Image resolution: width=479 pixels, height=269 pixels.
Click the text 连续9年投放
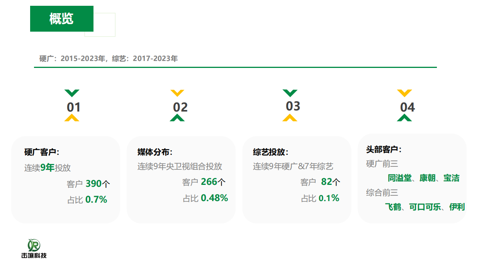[x=48, y=168]
